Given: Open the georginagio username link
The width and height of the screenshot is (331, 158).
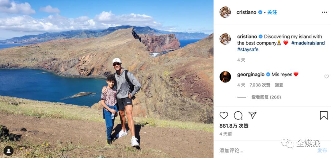Looking at the screenshot, I should (x=251, y=75).
